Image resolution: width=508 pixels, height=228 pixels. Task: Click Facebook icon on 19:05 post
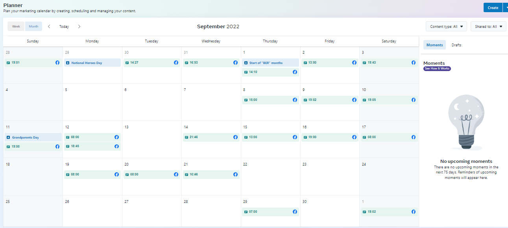(x=414, y=100)
